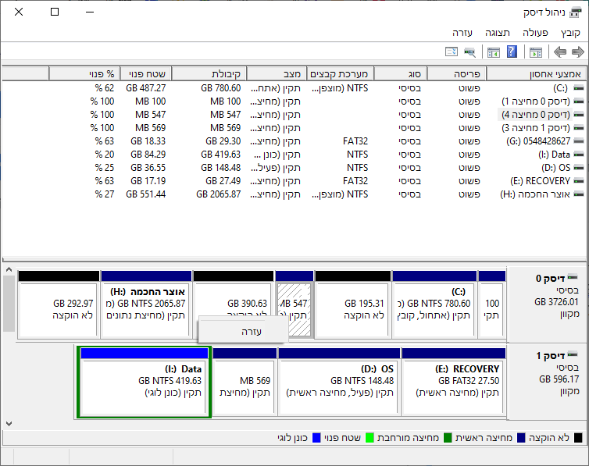The image size is (589, 466).
Task: Click drive icon of דיסק 0 מחיצה 4 row
Action: (579, 115)
